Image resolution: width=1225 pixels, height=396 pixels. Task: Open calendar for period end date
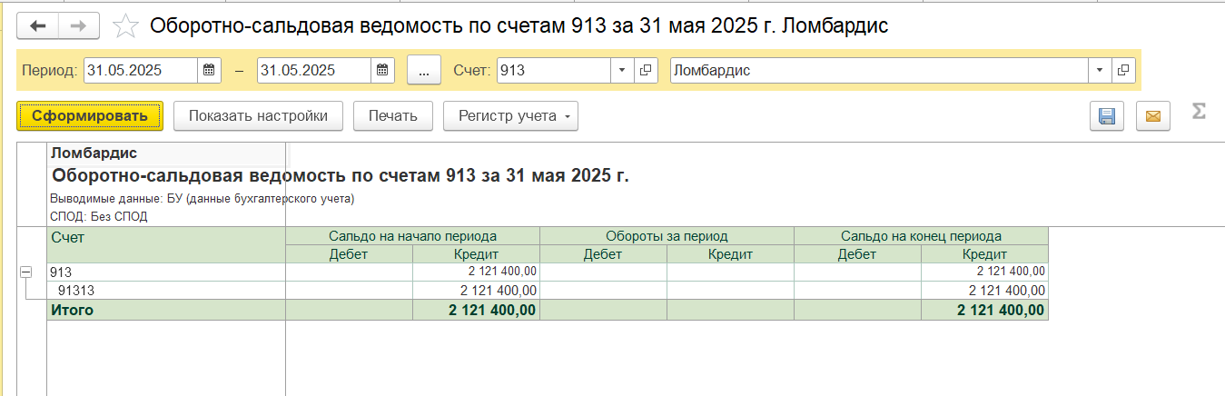coord(382,70)
